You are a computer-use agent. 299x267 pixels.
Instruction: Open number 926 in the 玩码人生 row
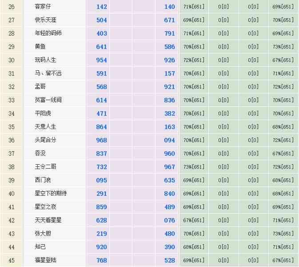pyautogui.click(x=169, y=60)
